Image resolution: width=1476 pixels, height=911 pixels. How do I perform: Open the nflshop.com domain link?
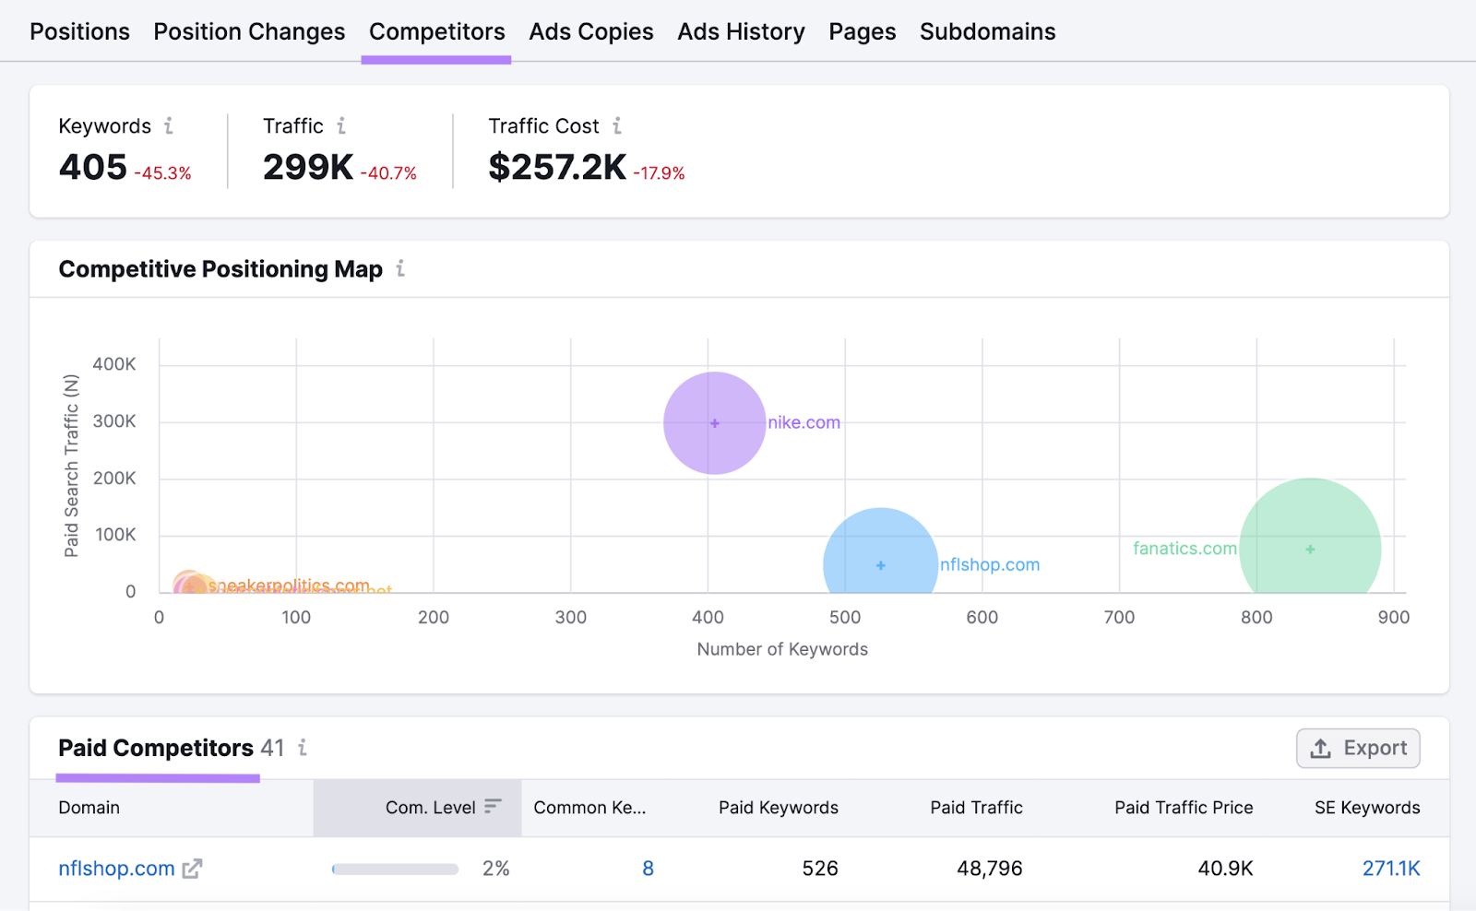point(115,868)
